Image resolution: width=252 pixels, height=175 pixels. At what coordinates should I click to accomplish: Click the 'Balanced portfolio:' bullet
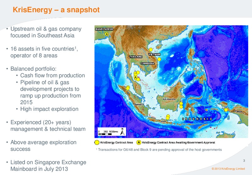click(33, 69)
